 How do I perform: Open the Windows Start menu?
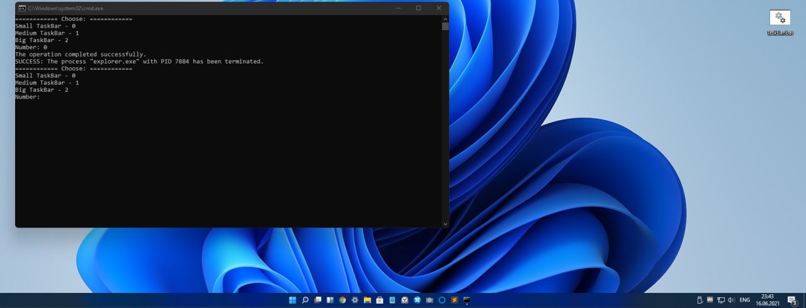click(x=293, y=300)
